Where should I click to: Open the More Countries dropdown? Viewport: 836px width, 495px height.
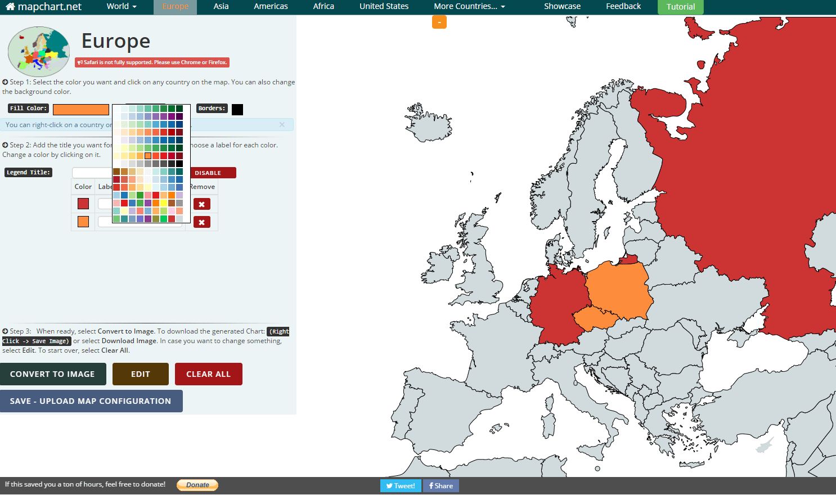pos(470,6)
